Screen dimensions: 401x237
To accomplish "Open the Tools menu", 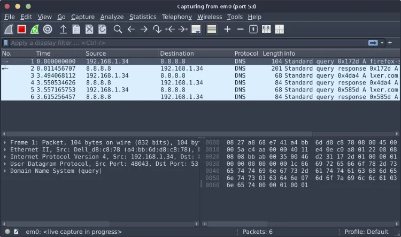I will point(235,17).
